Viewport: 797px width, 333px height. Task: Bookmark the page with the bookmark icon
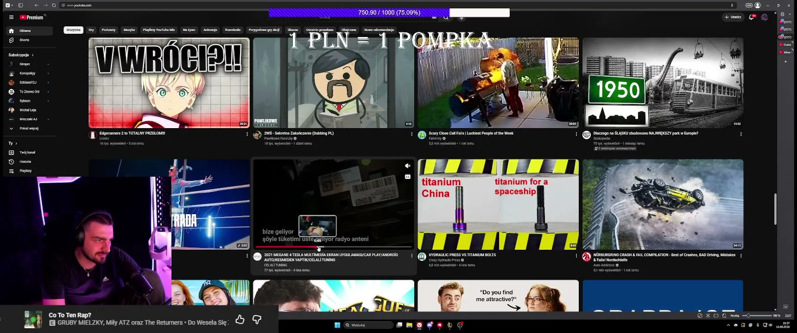732,5
